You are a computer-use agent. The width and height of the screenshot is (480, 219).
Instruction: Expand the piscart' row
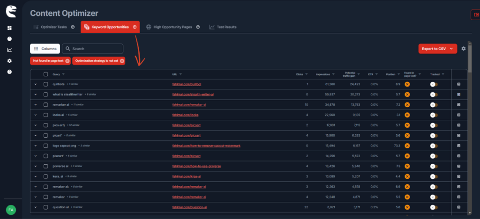[36, 156]
